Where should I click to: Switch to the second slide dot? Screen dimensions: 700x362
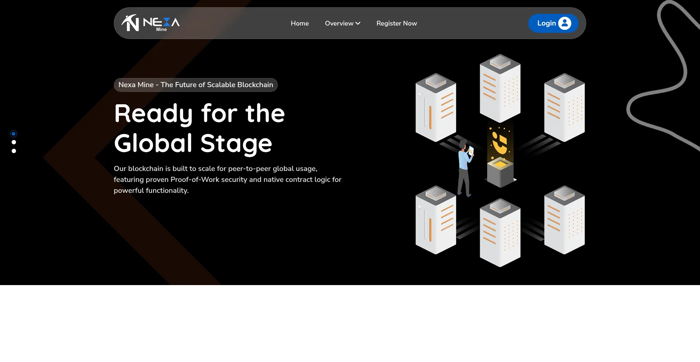point(14,143)
